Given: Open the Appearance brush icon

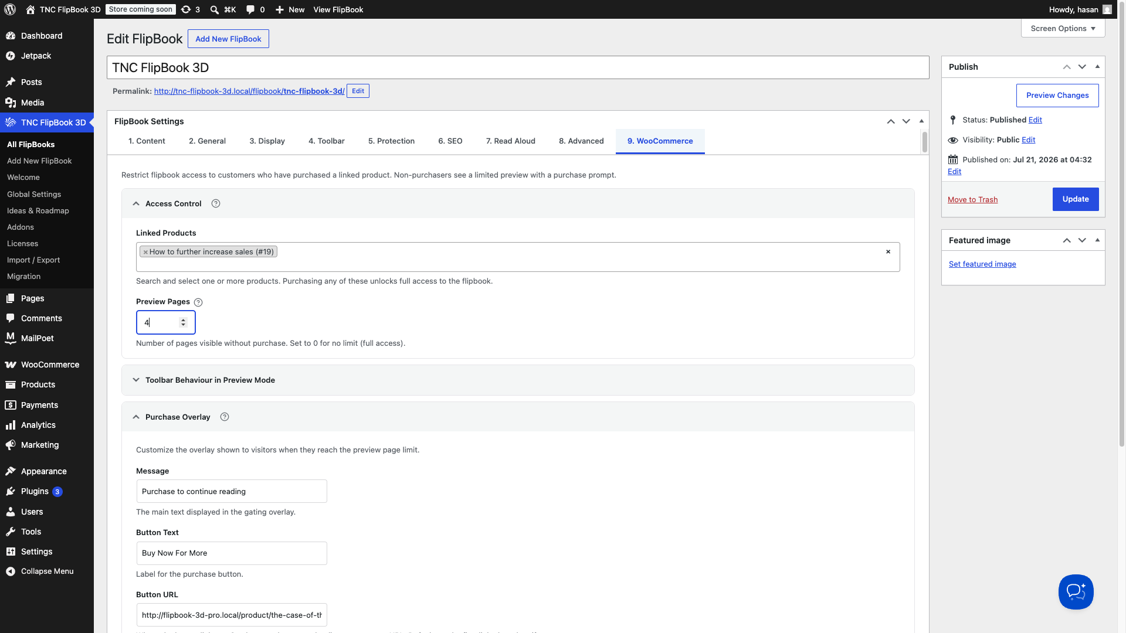Looking at the screenshot, I should point(11,471).
